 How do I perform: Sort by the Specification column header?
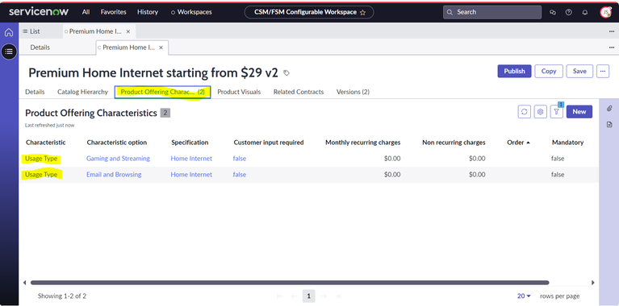click(190, 143)
